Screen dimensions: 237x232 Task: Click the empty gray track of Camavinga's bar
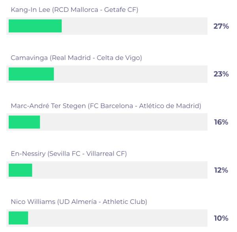coord(131,74)
